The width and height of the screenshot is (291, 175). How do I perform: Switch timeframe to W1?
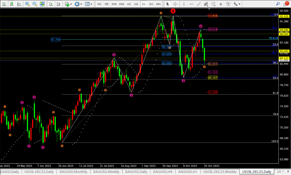(x=151, y=4)
